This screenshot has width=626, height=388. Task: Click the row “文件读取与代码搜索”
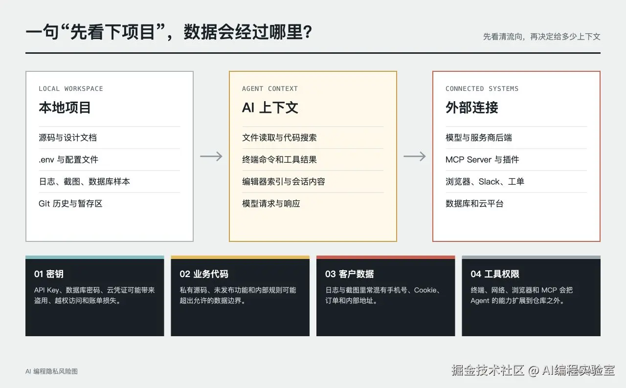(313, 138)
